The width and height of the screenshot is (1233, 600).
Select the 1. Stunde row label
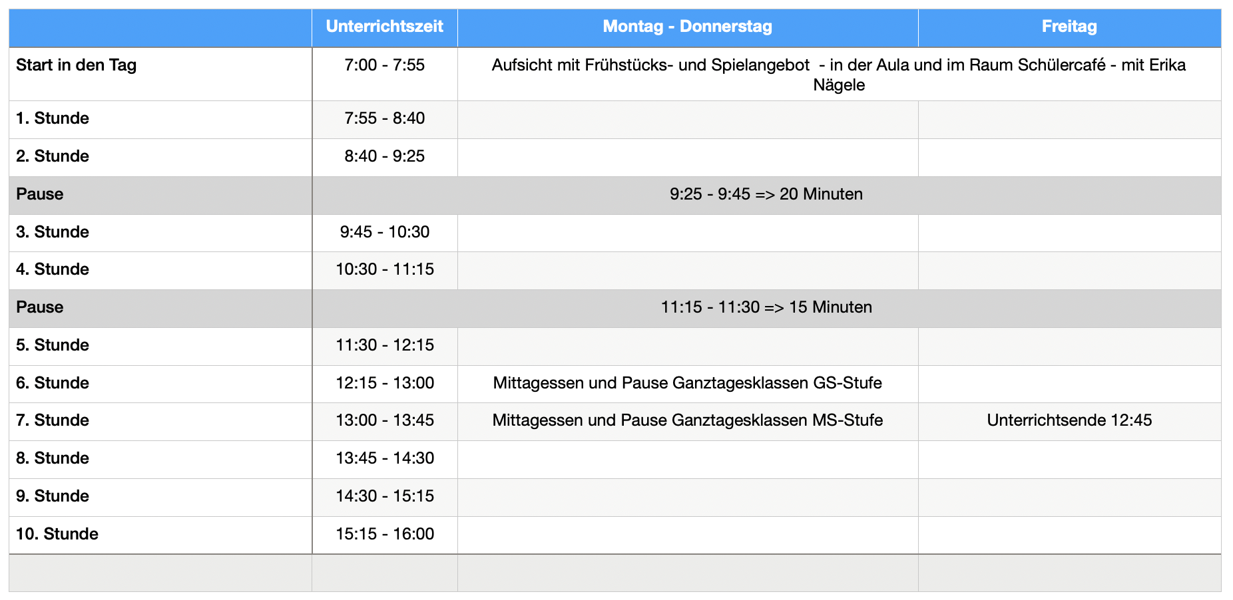(160, 120)
